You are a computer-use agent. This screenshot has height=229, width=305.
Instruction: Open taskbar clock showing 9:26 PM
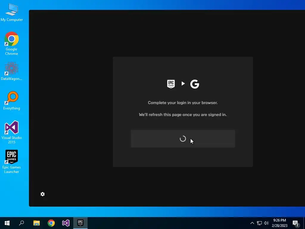(x=279, y=223)
